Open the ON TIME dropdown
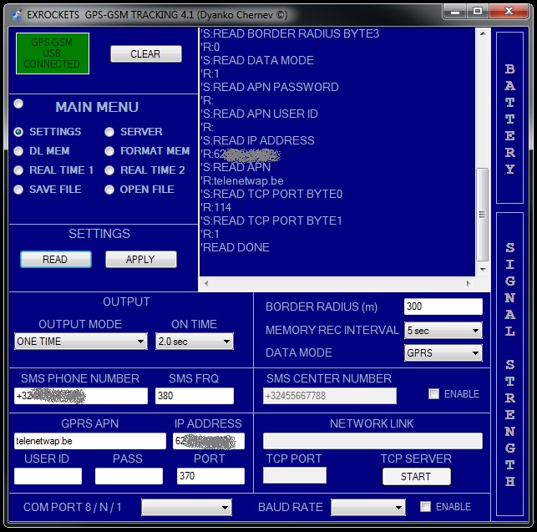 pos(195,342)
